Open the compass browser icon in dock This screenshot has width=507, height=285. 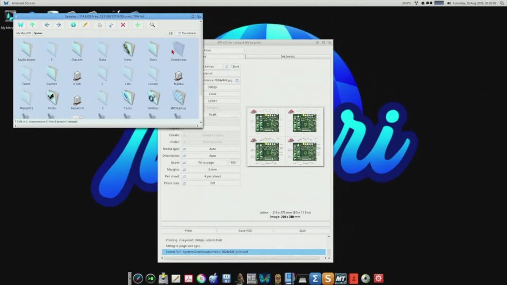click(138, 279)
